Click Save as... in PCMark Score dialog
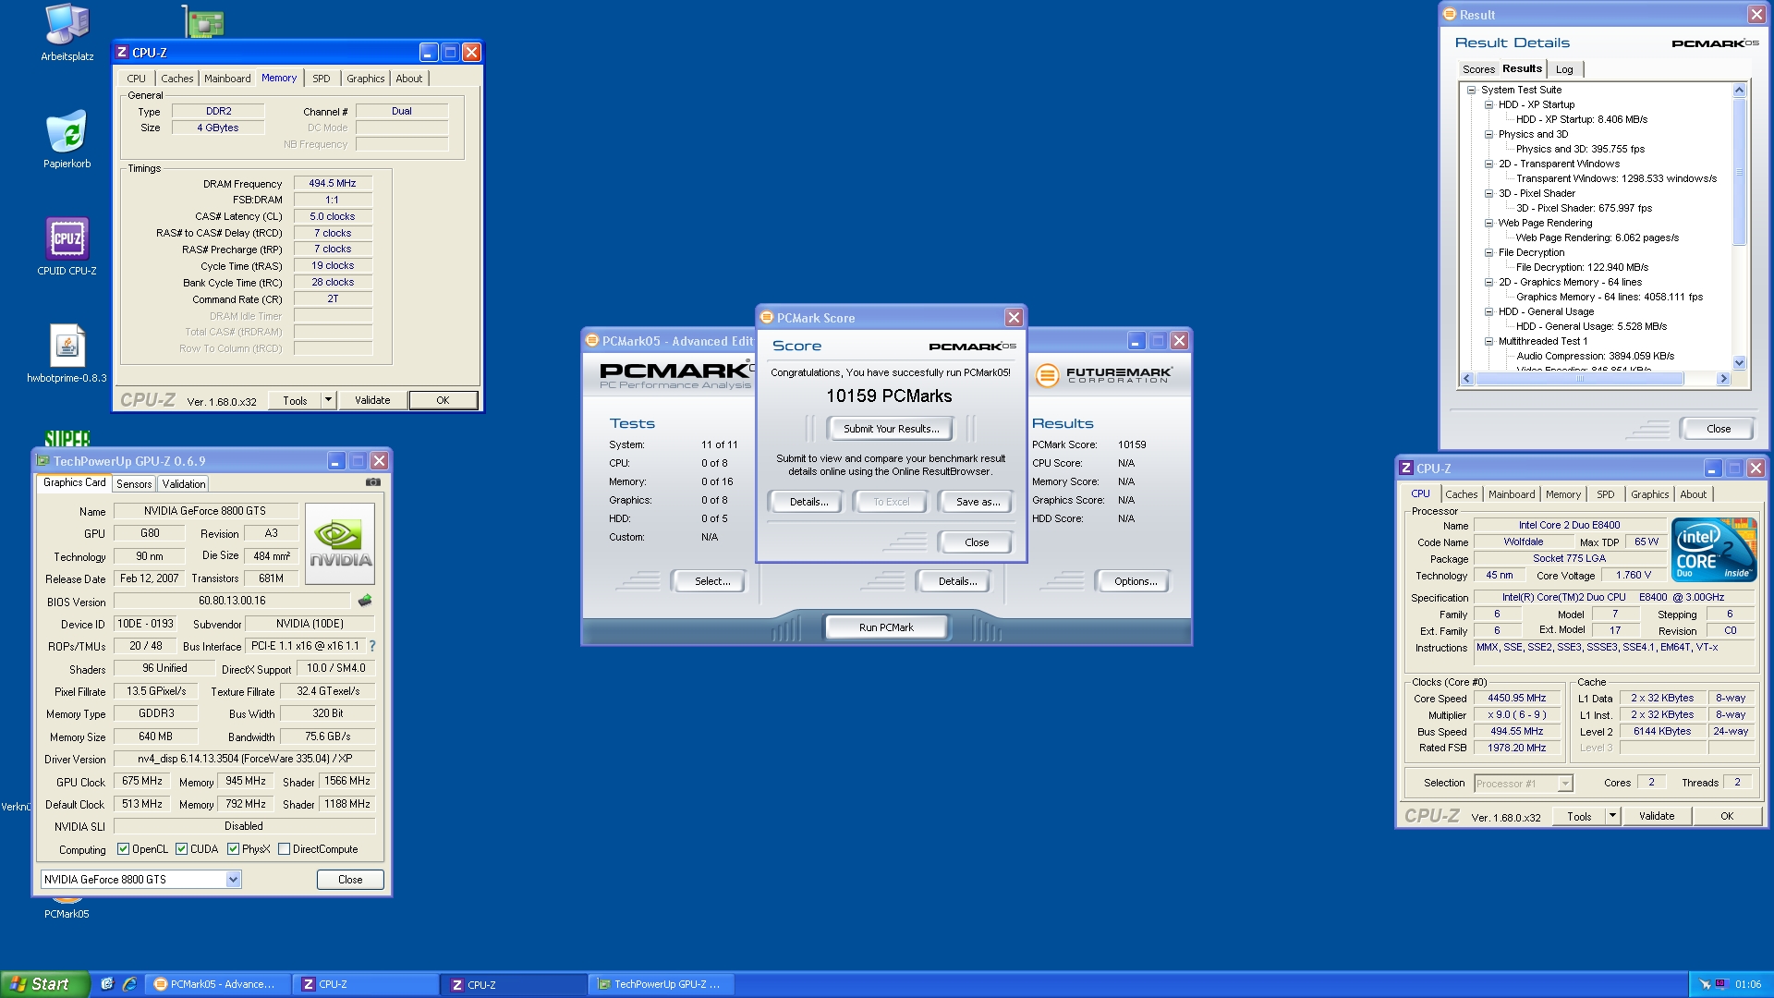 (x=978, y=502)
